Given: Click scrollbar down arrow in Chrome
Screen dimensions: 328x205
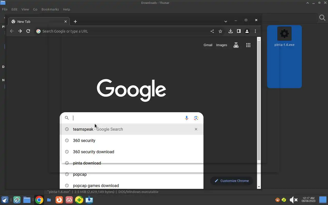Looking at the screenshot, I should pos(259,187).
